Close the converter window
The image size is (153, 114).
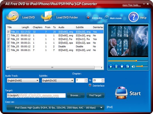coord(148,4)
